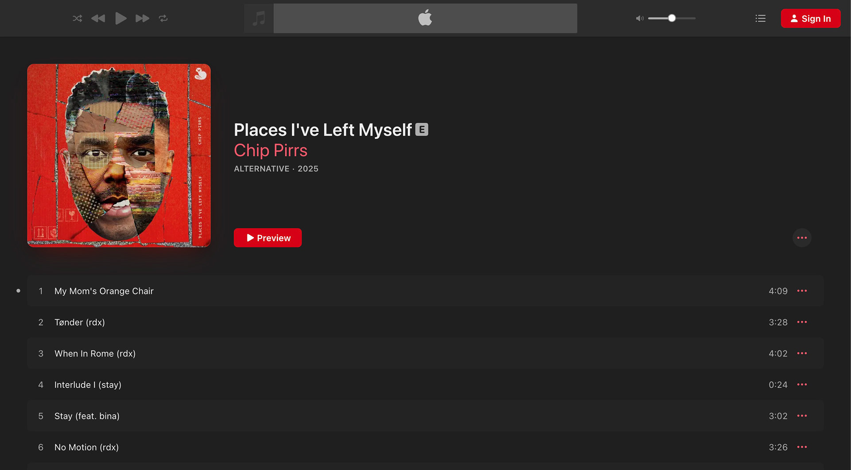Select track 3, When In Rome (rdx)
Screen dimensions: 851x470
click(x=94, y=353)
